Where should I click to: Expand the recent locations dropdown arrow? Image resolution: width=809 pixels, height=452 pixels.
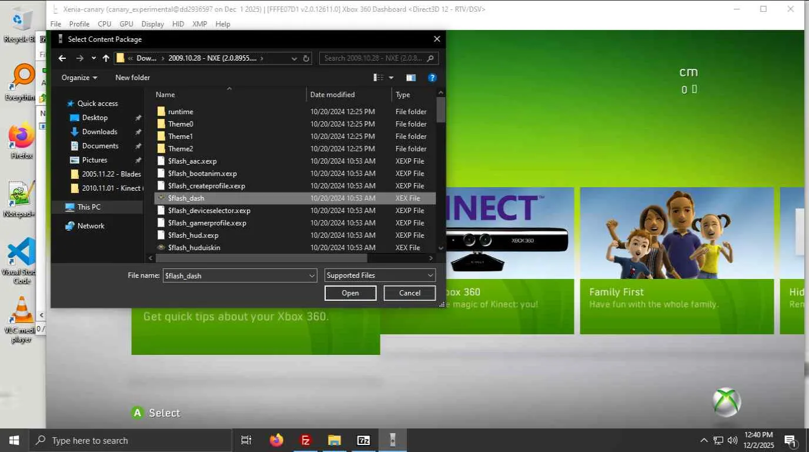tap(93, 58)
